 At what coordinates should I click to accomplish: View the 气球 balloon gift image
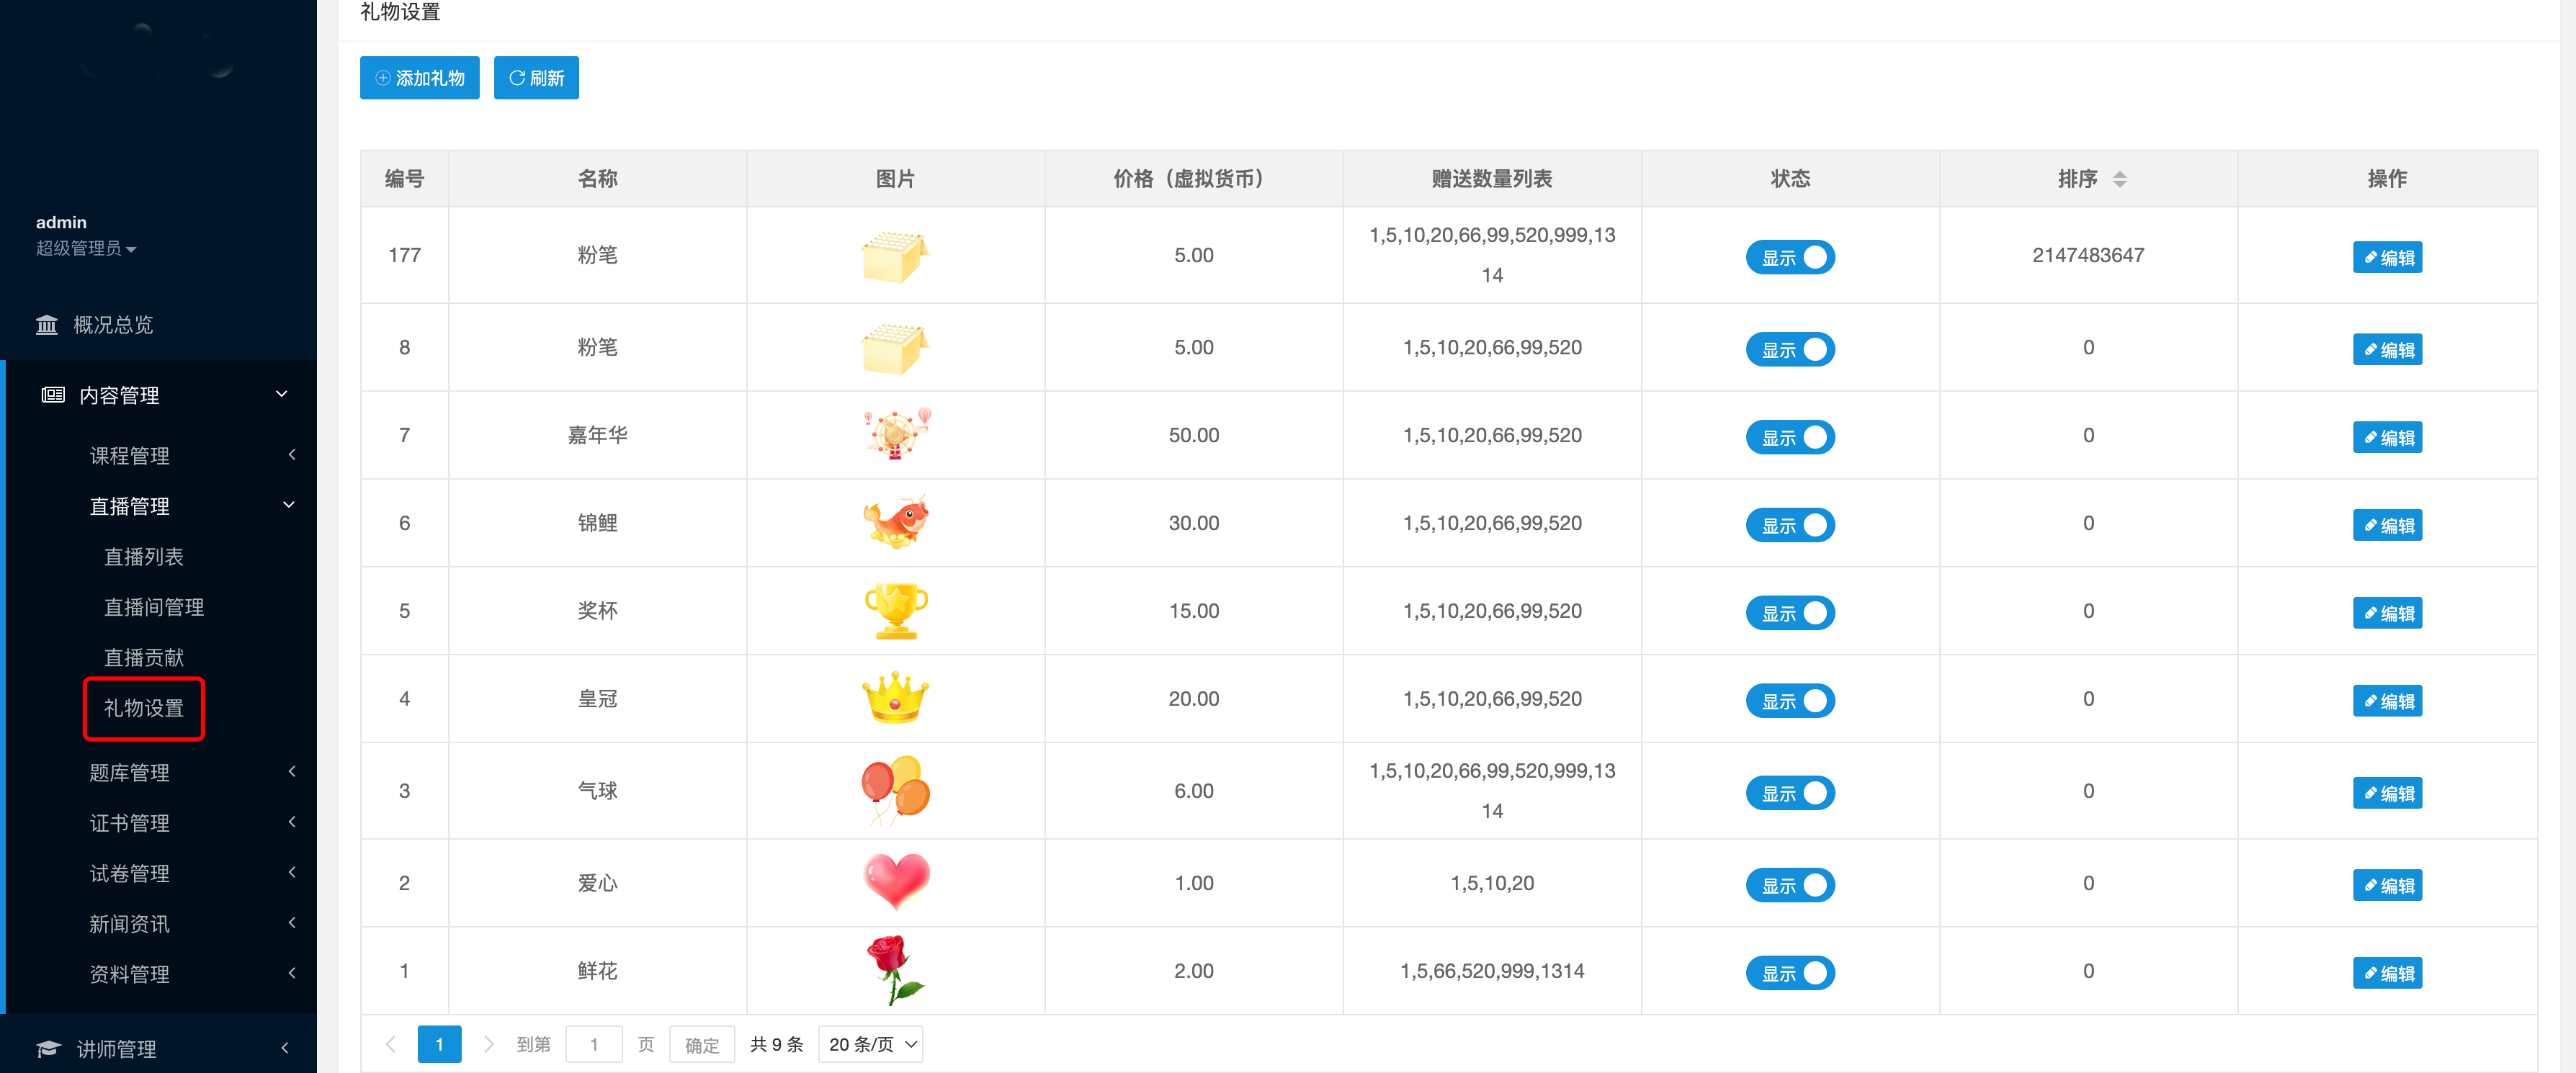tap(896, 790)
